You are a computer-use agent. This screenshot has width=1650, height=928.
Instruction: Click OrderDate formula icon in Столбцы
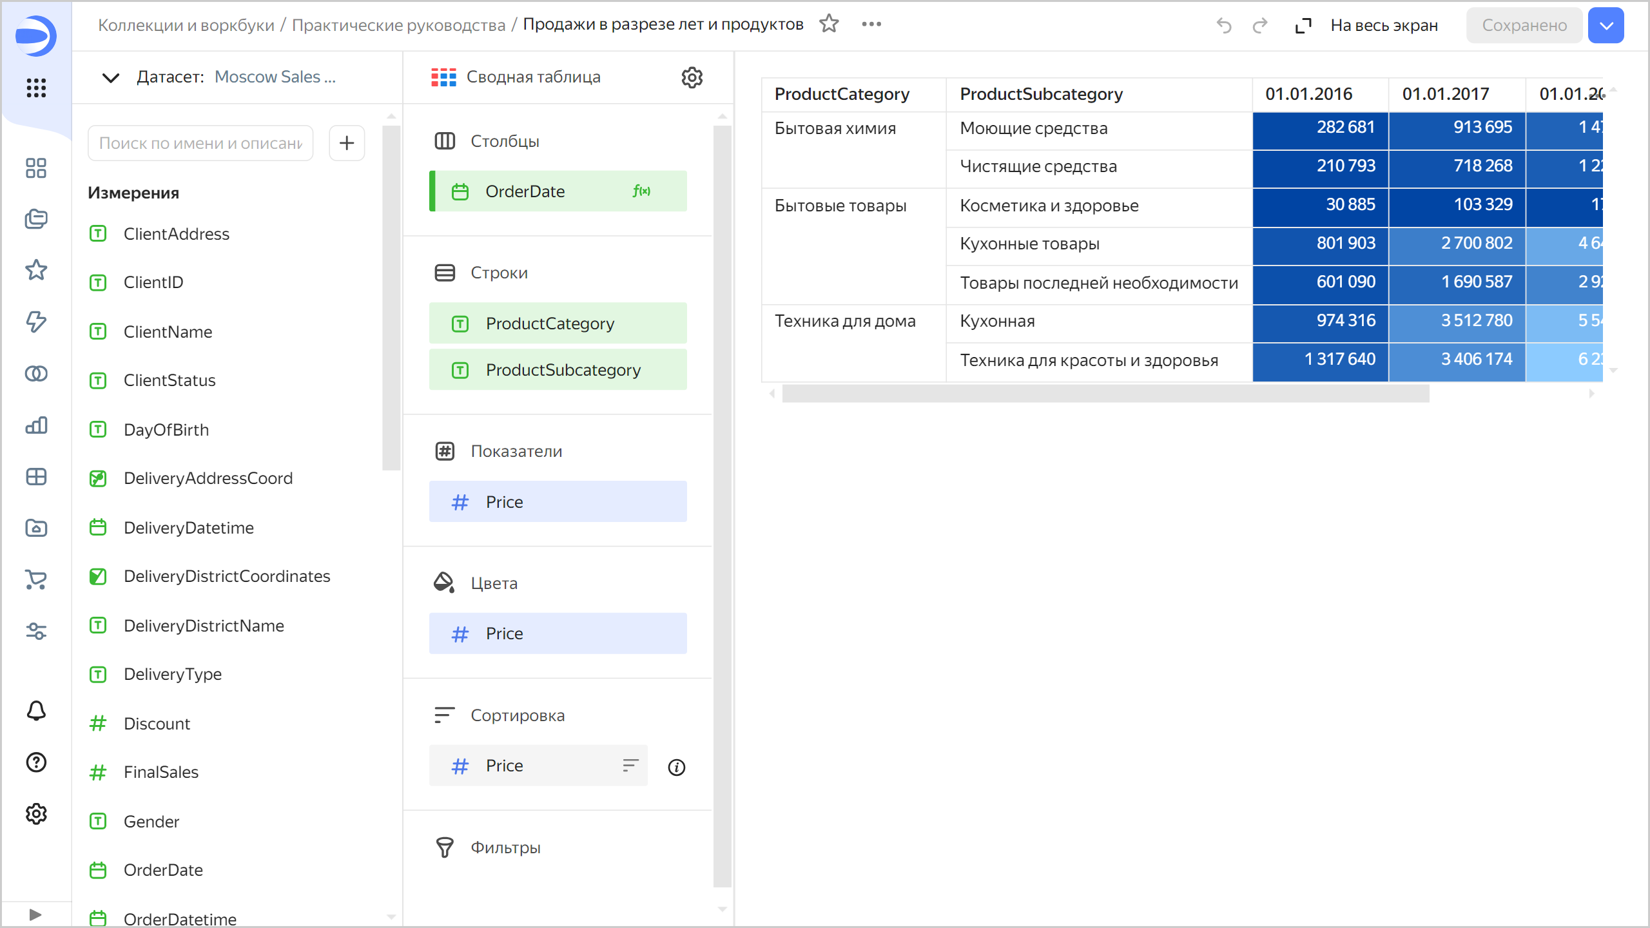point(641,191)
